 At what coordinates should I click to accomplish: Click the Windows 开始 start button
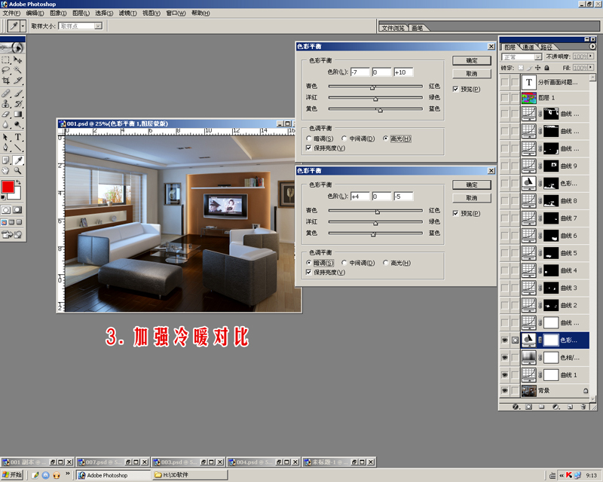pos(12,474)
